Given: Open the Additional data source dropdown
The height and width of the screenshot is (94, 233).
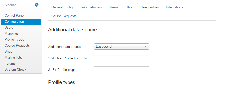Looking at the screenshot, I should 121,47.
